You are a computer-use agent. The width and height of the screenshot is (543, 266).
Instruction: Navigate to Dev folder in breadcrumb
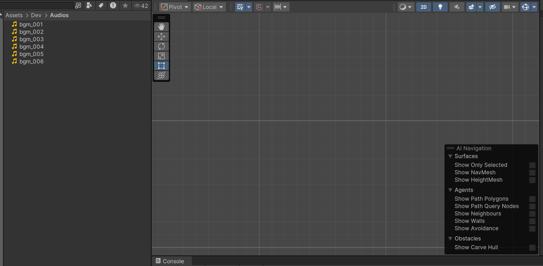36,15
